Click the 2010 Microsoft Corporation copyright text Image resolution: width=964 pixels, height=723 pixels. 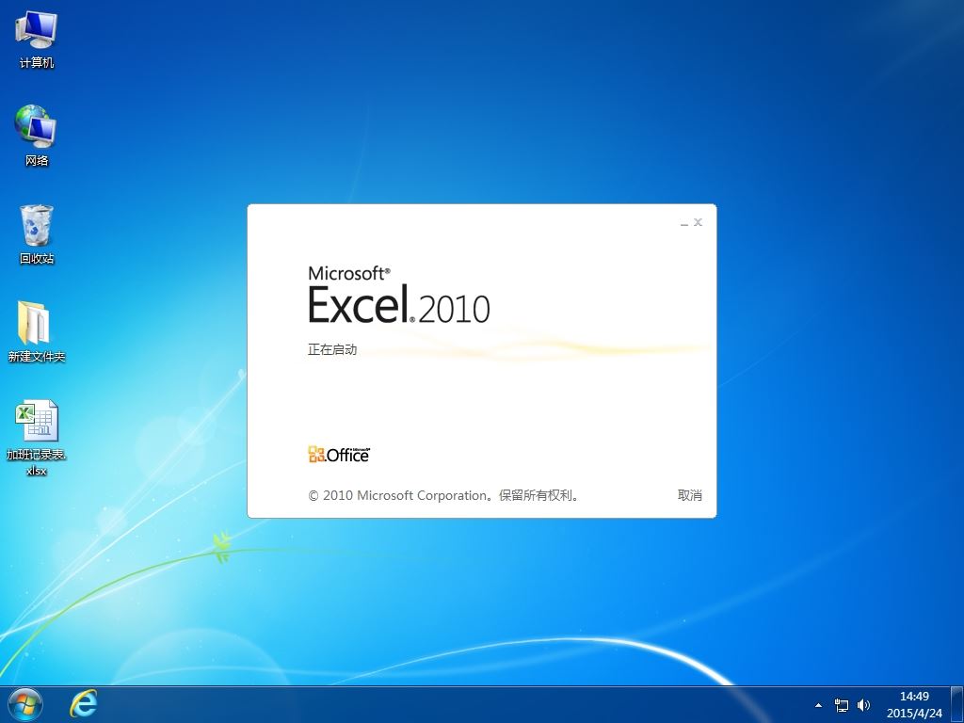click(444, 495)
